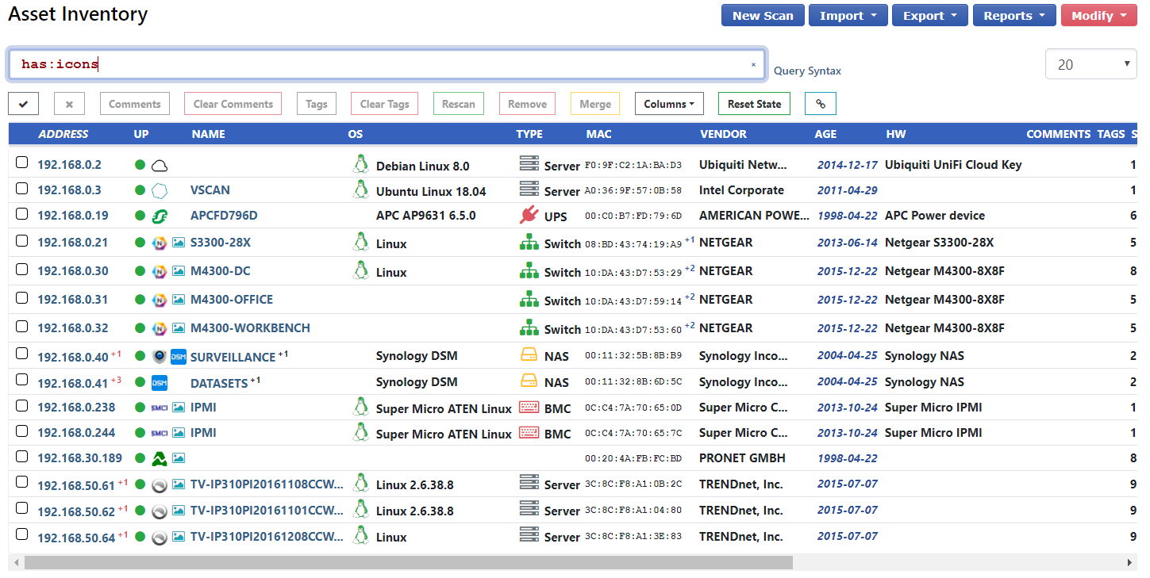Click the deselect-all X button
The width and height of the screenshot is (1150, 578).
pyautogui.click(x=69, y=104)
